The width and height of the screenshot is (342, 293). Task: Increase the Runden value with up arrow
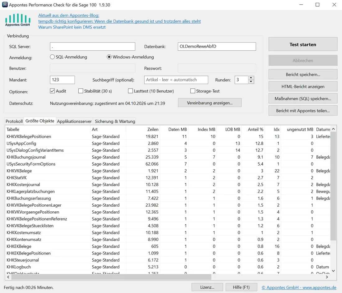[251, 78]
